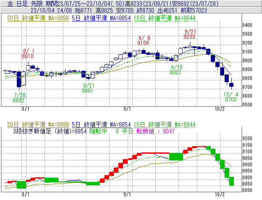Click the period low 安8692(23/07/28) in header
This screenshot has height=200, width=262.
[196, 3]
